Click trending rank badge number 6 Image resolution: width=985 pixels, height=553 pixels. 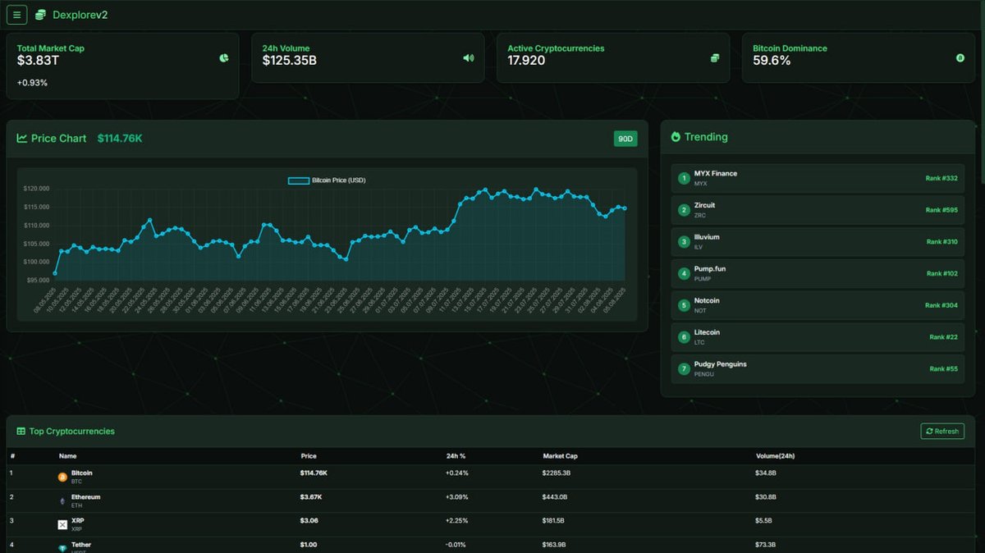tap(684, 337)
